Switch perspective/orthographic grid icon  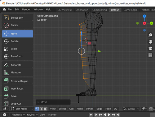150,55
